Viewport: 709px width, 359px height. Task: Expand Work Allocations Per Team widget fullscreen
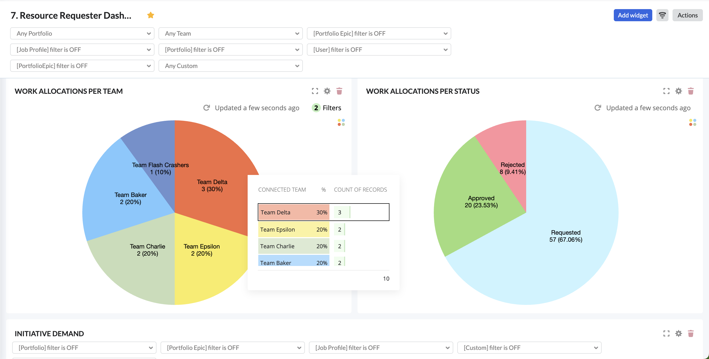[x=315, y=91]
